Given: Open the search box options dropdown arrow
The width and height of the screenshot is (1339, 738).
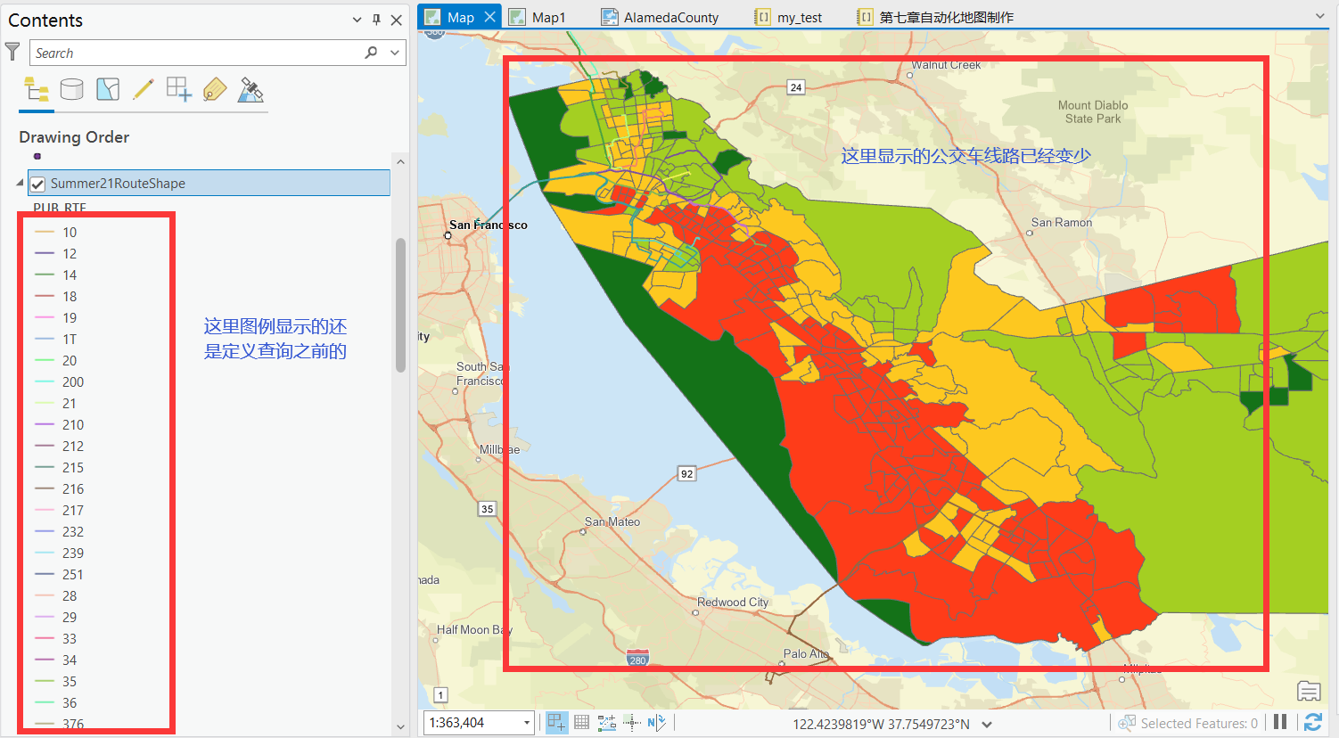Looking at the screenshot, I should click(395, 53).
